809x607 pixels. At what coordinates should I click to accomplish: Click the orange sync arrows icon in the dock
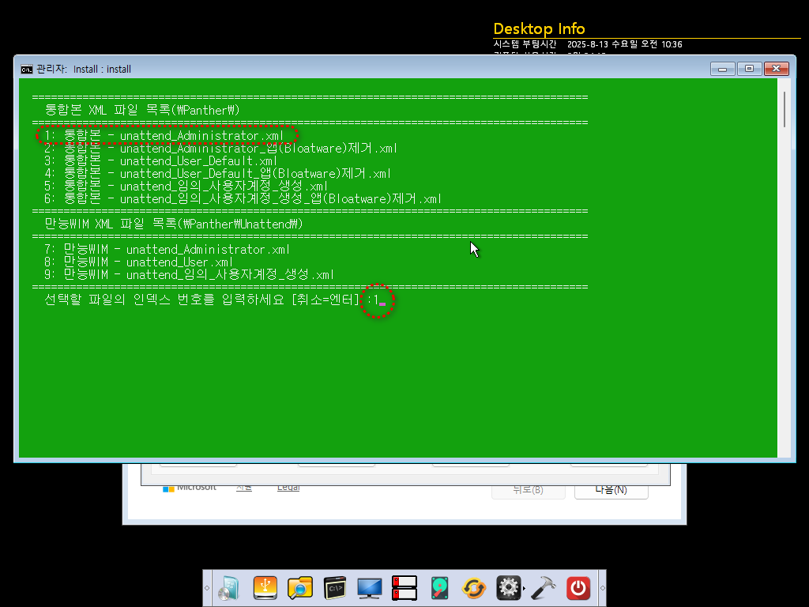[474, 588]
